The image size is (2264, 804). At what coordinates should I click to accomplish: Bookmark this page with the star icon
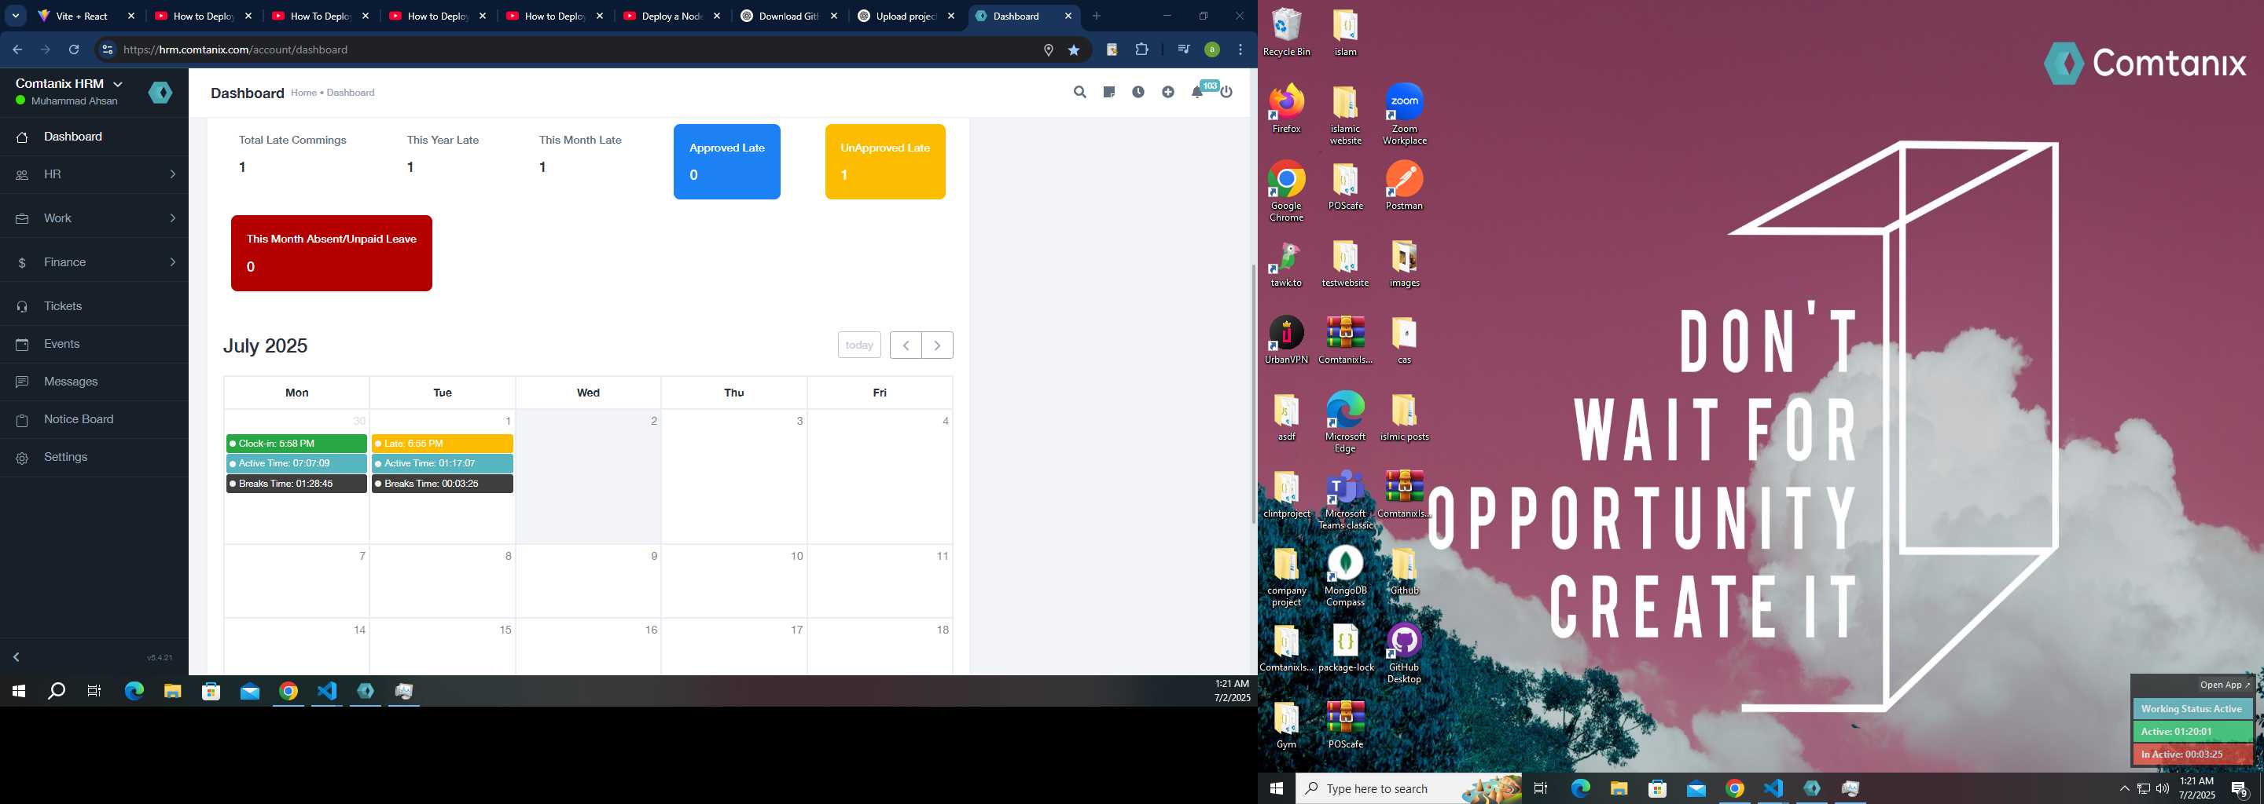tap(1074, 50)
